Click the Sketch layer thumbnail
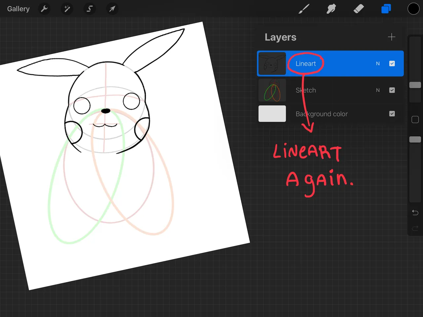The image size is (423, 317). [x=272, y=90]
